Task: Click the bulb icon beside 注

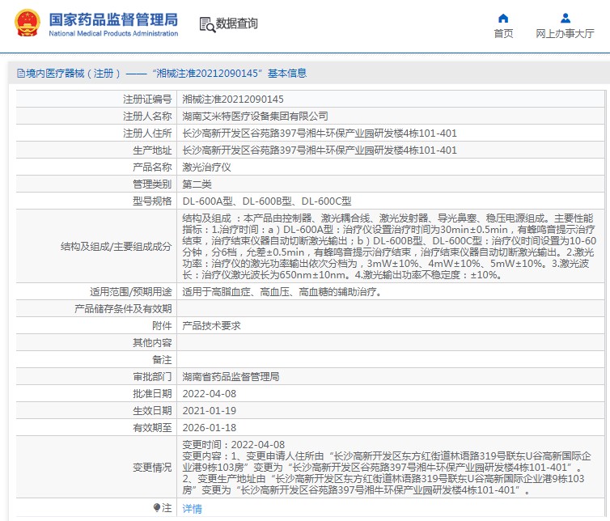Action: pyautogui.click(x=157, y=508)
